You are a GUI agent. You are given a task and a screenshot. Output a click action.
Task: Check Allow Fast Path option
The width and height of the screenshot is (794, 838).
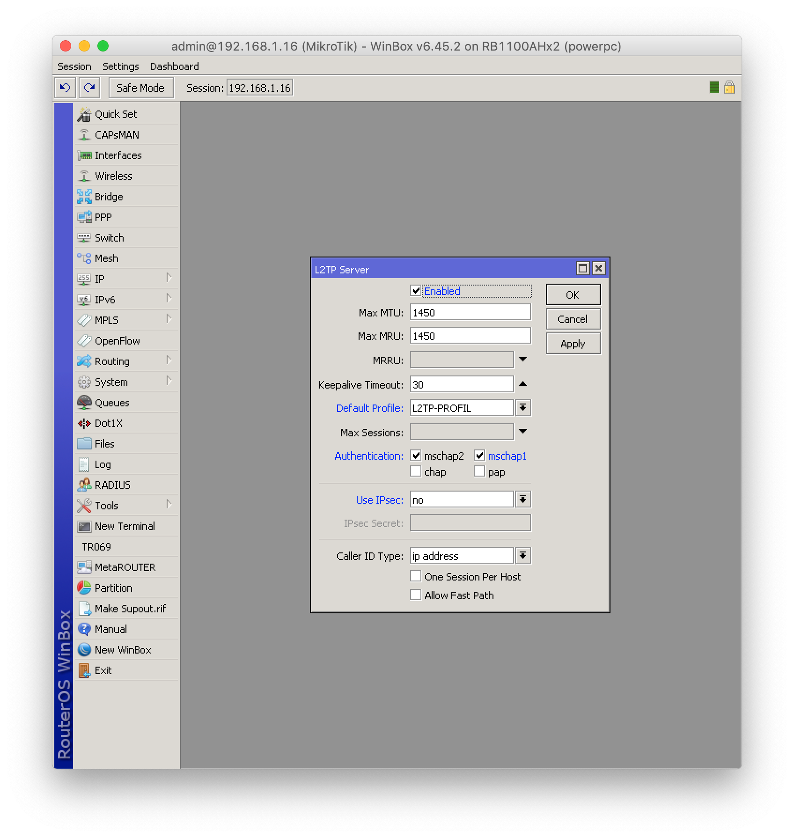[x=416, y=595]
